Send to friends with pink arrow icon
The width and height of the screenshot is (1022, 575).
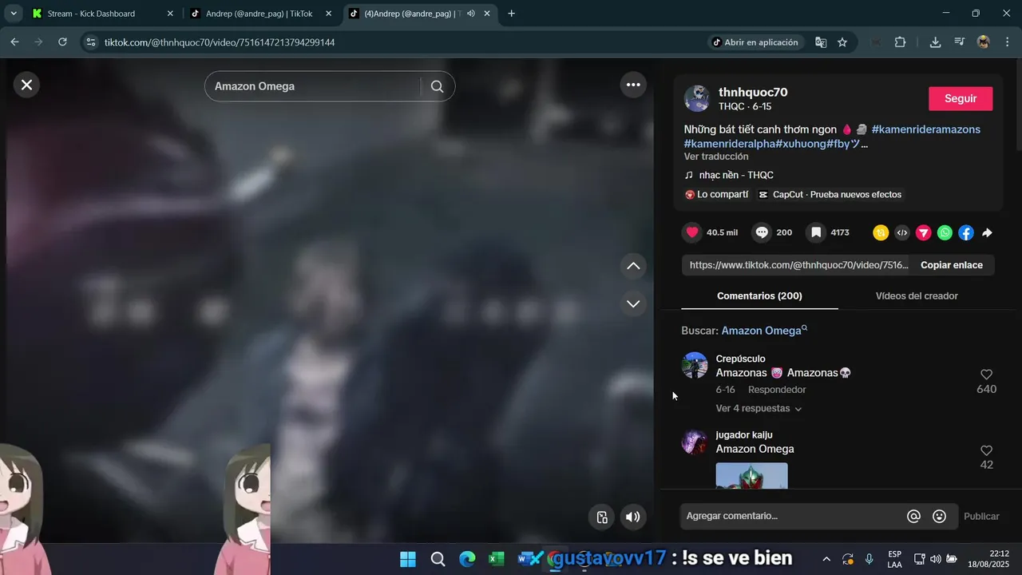pyautogui.click(x=923, y=232)
